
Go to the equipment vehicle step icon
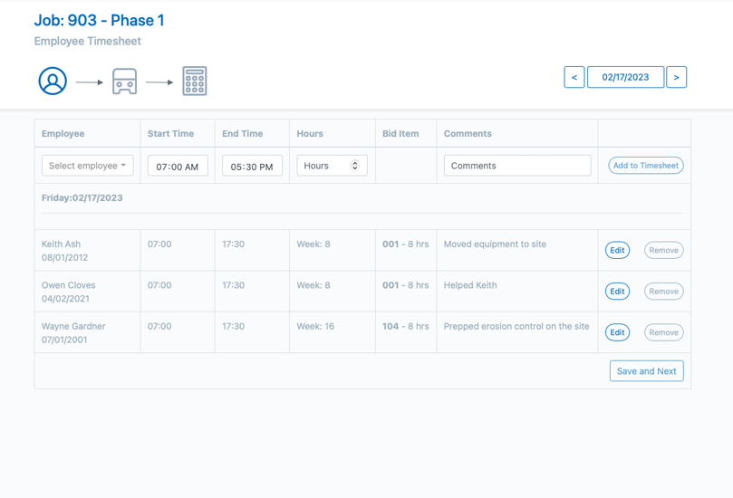coord(124,81)
